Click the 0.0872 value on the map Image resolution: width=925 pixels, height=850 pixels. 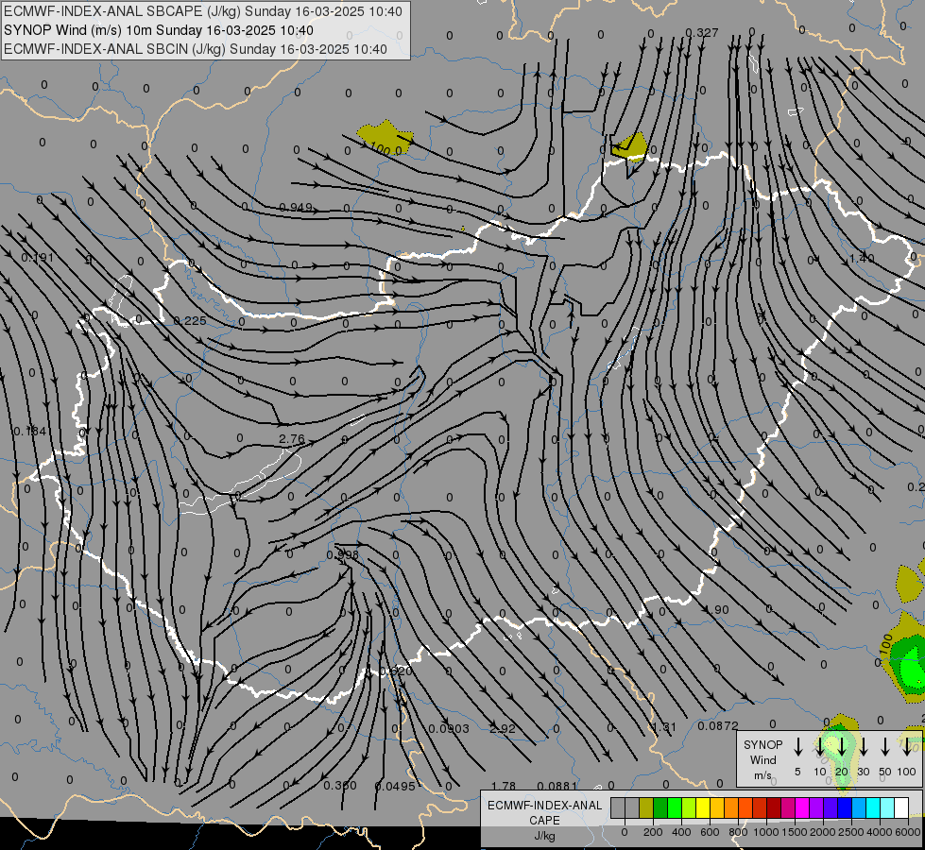pos(718,725)
